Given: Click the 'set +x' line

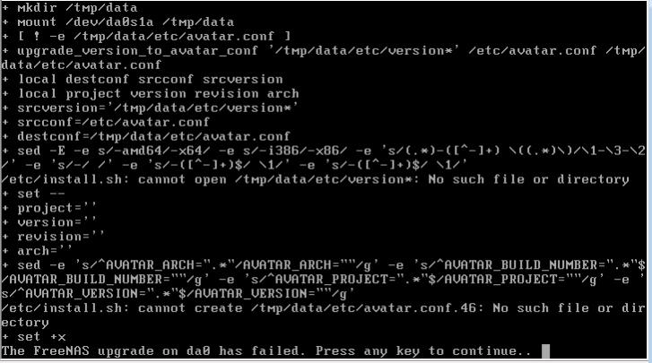Looking at the screenshot, I should 34,337.
